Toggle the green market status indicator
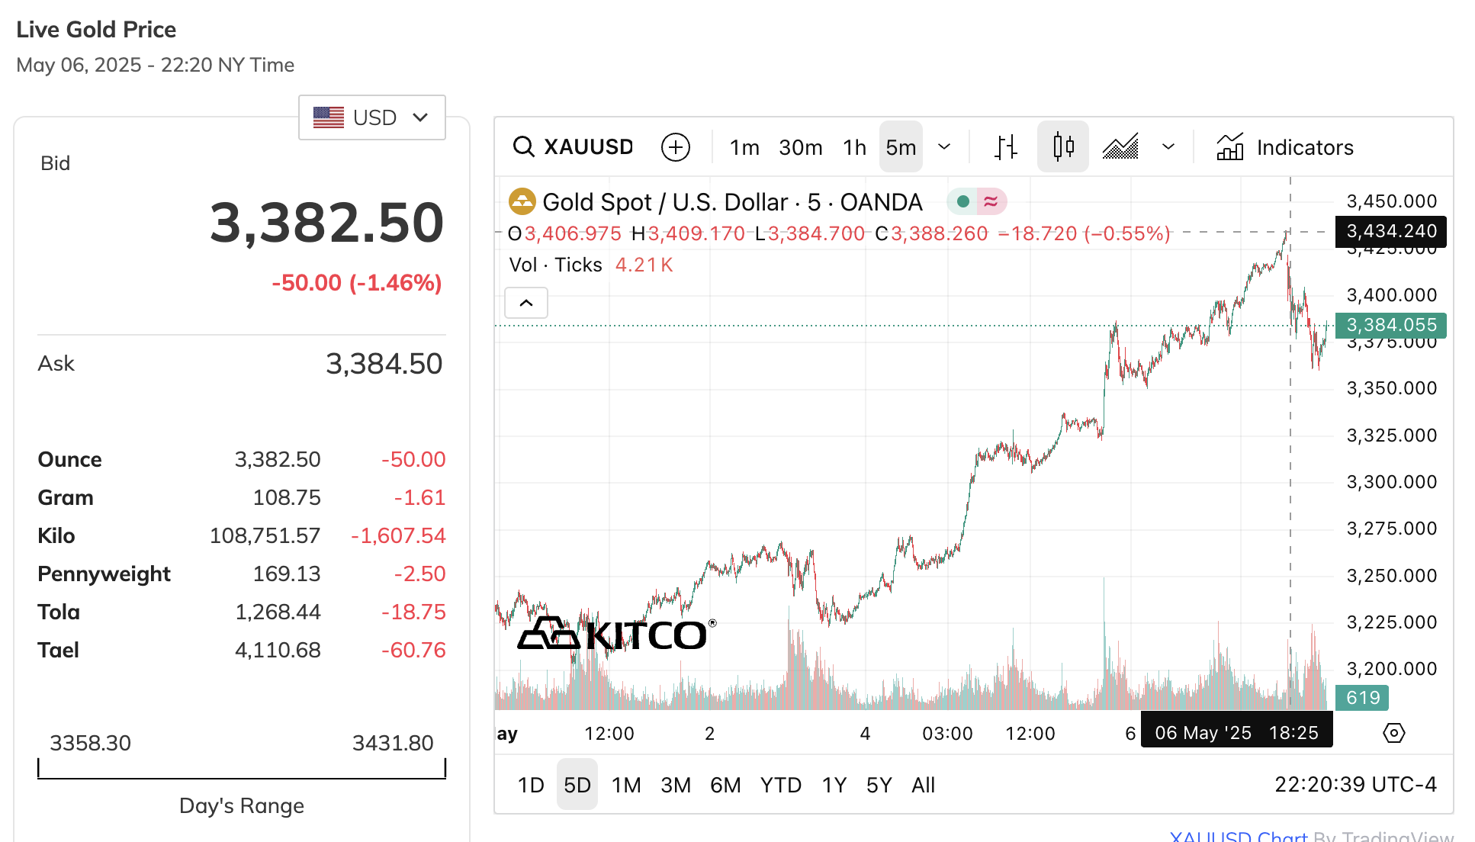The image size is (1475, 842). 962,201
